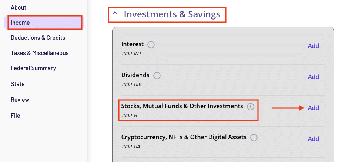Screen dimensions: 342x162
Task: Go to the File section
Action: 16,116
